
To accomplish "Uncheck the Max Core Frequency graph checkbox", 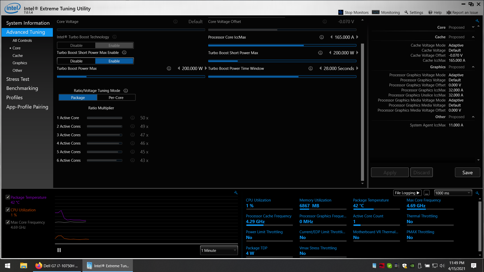I will pos(8,222).
